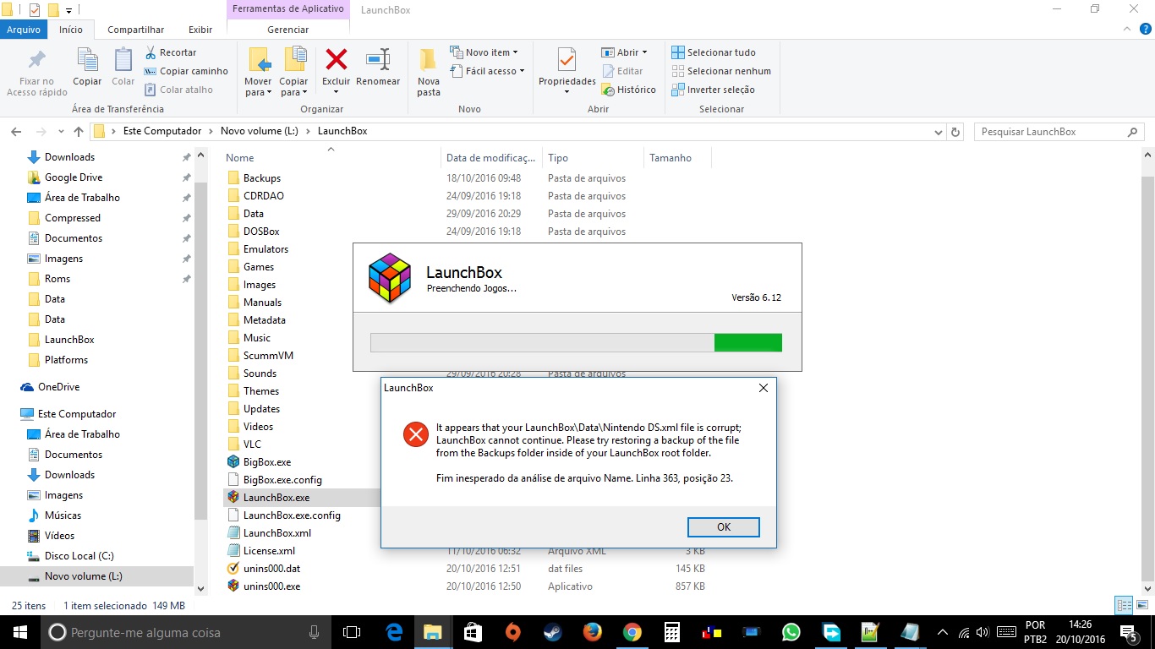Screen dimensions: 1155x649
Task: Click the back arrow navigation button
Action: [16, 132]
